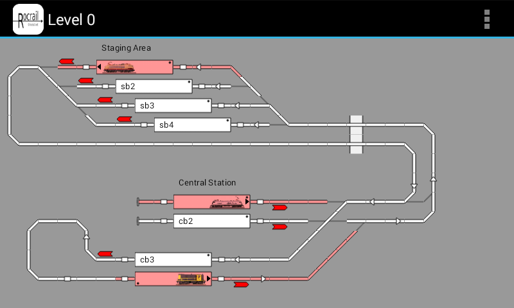The width and height of the screenshot is (514, 308).
Task: Toggle the red signal left of block sb4
Action: 125,119
